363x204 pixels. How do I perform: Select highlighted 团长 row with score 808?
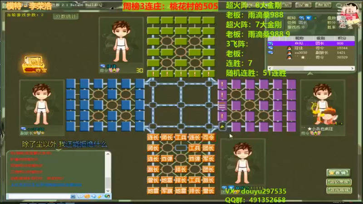[311, 43]
